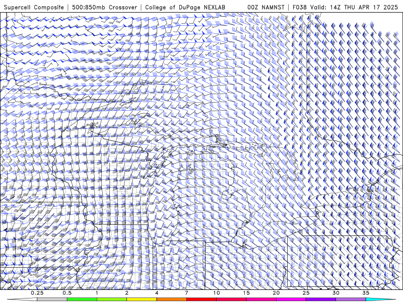
Task: Click the "0.5" legend value
Action: [67, 293]
